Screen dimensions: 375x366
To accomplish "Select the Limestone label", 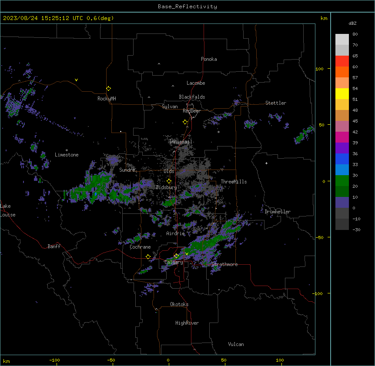I will tap(67, 155).
